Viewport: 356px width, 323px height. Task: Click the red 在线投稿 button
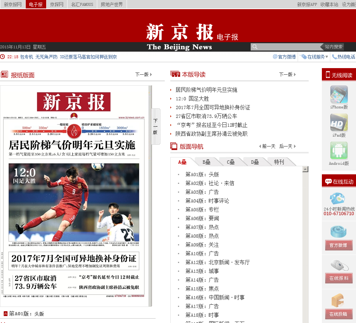click(339, 314)
